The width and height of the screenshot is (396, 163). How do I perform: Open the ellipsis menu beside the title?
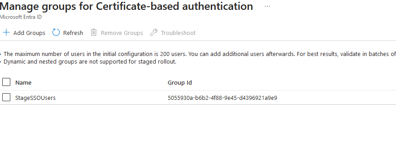[x=267, y=7]
